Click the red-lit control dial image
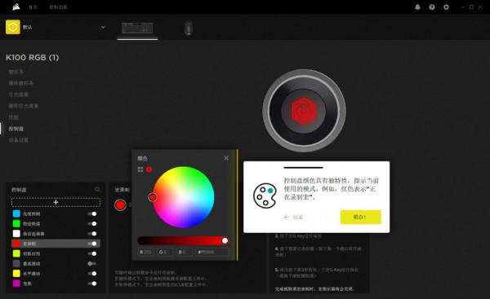This screenshot has height=299, width=490. tap(304, 111)
